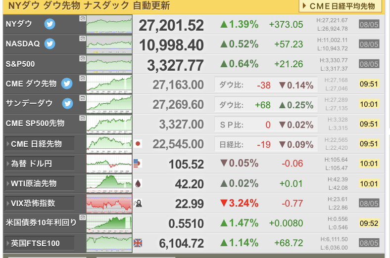
Task: Click the Twitter icon beside NYダウ
Action: click(x=50, y=24)
